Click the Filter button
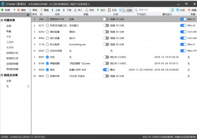This screenshot has height=139, width=197. click(127, 10)
